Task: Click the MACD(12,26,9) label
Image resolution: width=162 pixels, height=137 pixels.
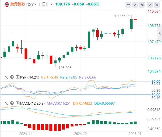Action: (x=32, y=103)
